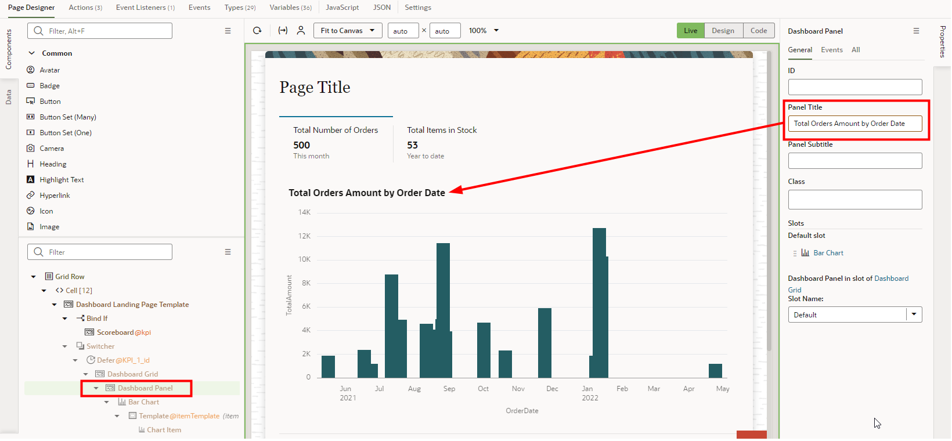Open the 100% zoom dropdown arrow

(x=496, y=31)
